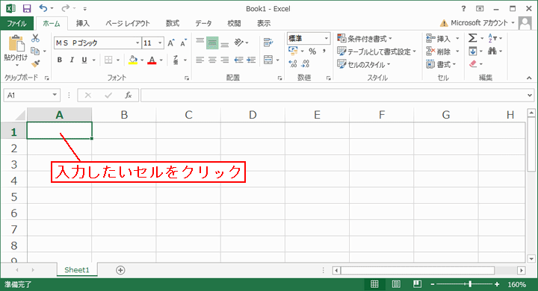
Task: Expand the formula bar chevron
Action: click(x=530, y=96)
